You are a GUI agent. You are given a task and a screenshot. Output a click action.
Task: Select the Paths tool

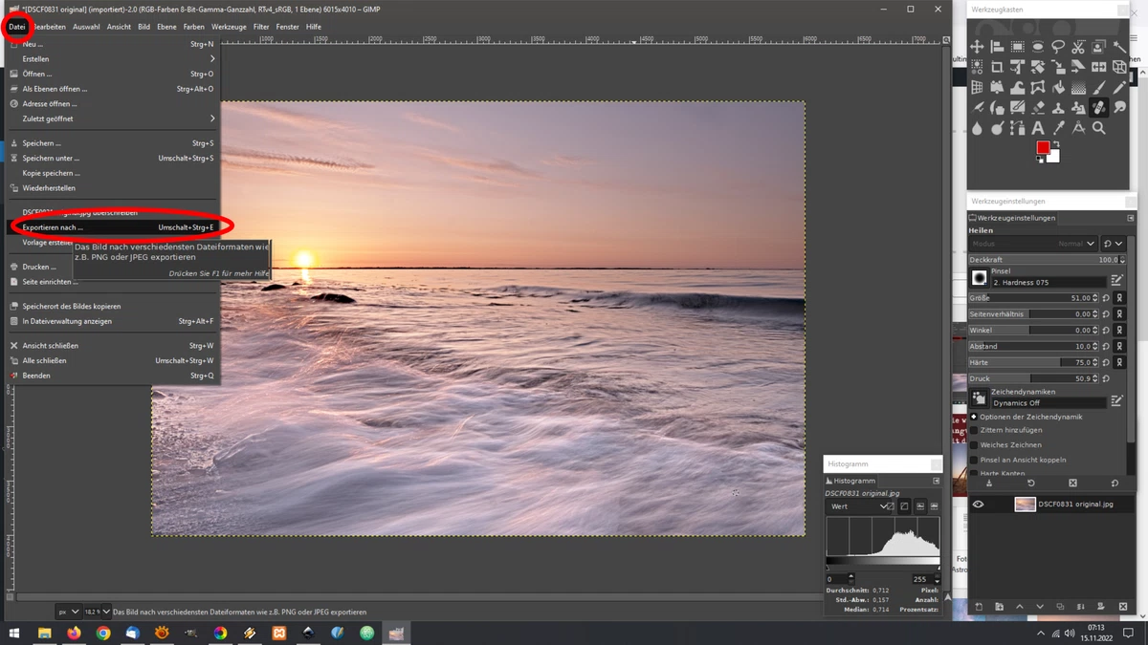(1018, 128)
